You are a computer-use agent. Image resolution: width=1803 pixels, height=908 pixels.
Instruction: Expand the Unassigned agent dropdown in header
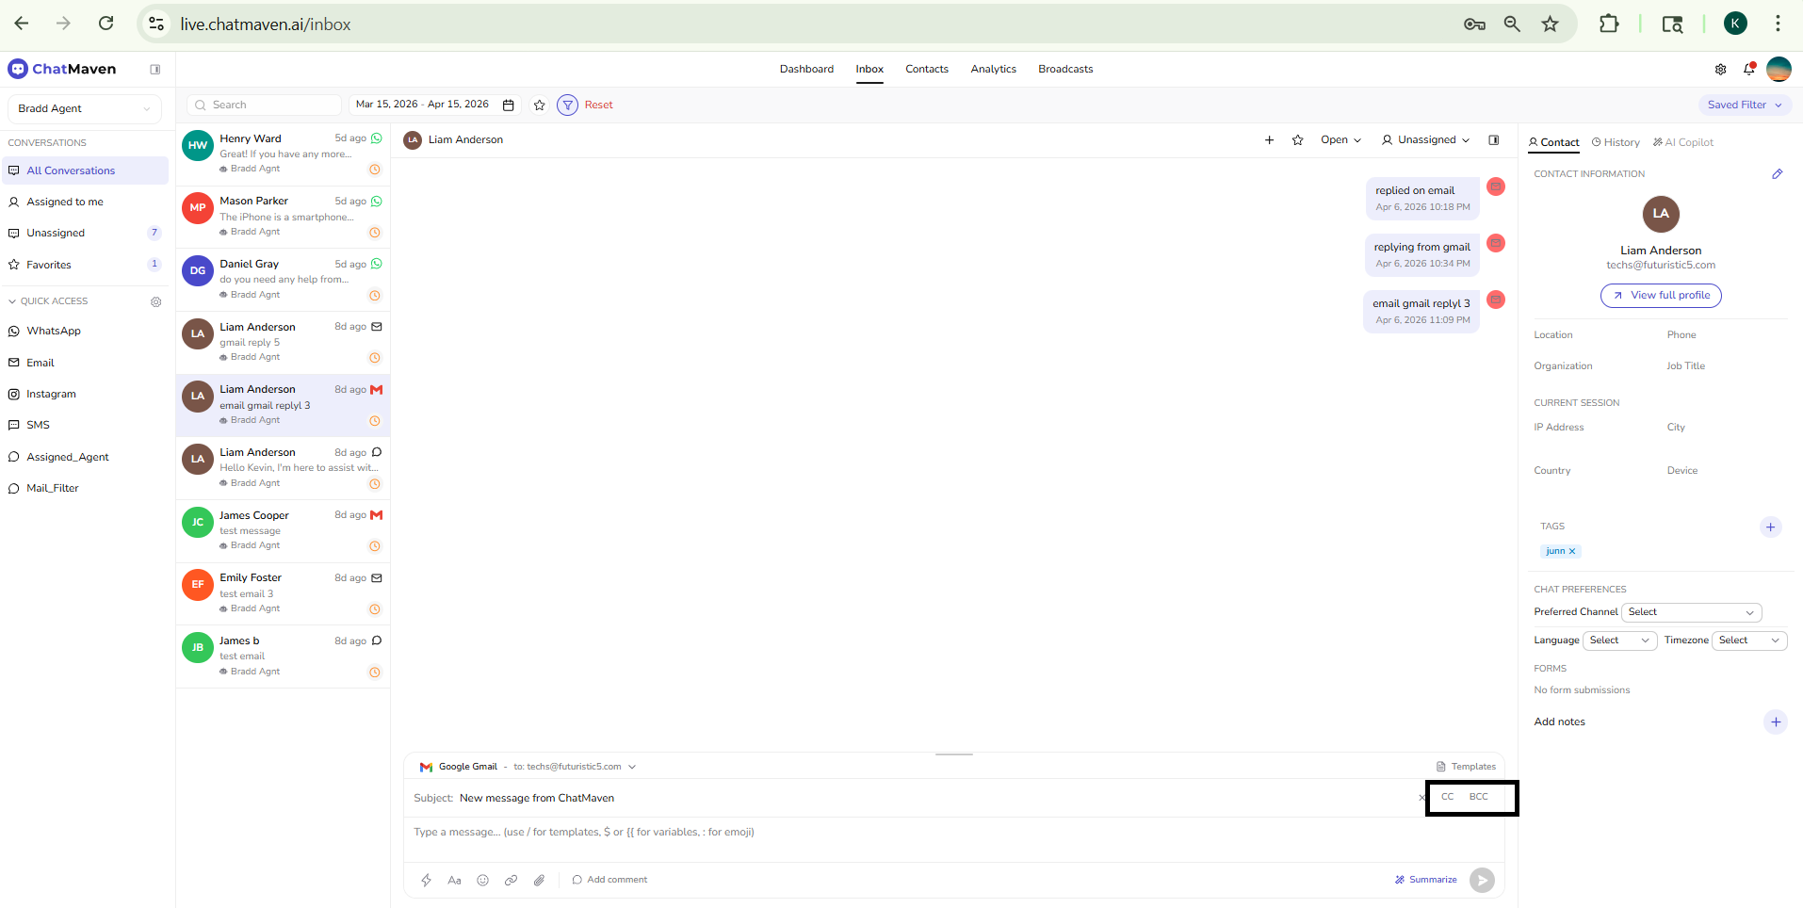1425,139
